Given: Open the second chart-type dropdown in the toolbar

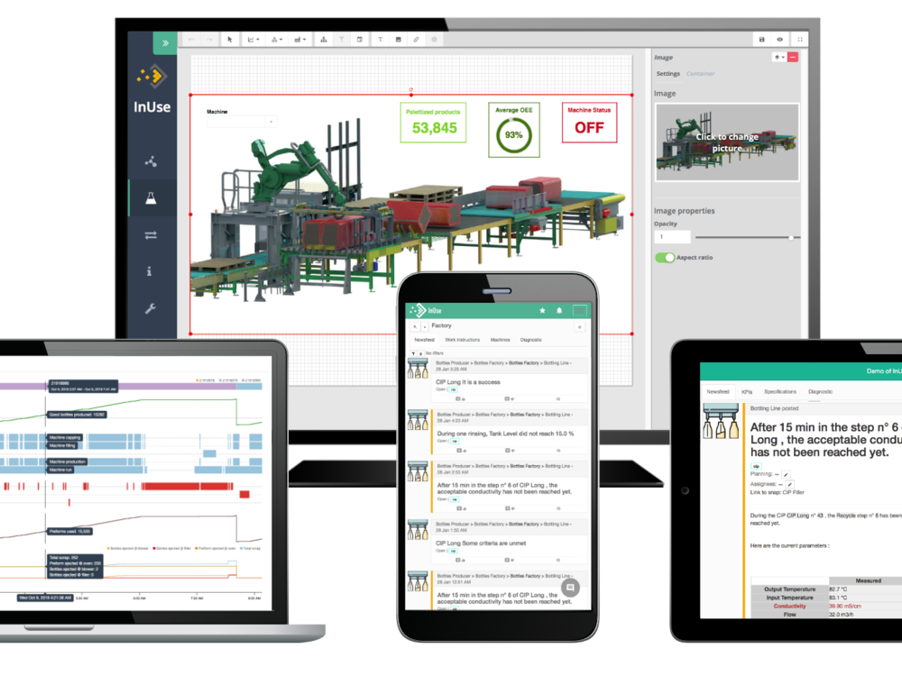Looking at the screenshot, I should point(277,40).
